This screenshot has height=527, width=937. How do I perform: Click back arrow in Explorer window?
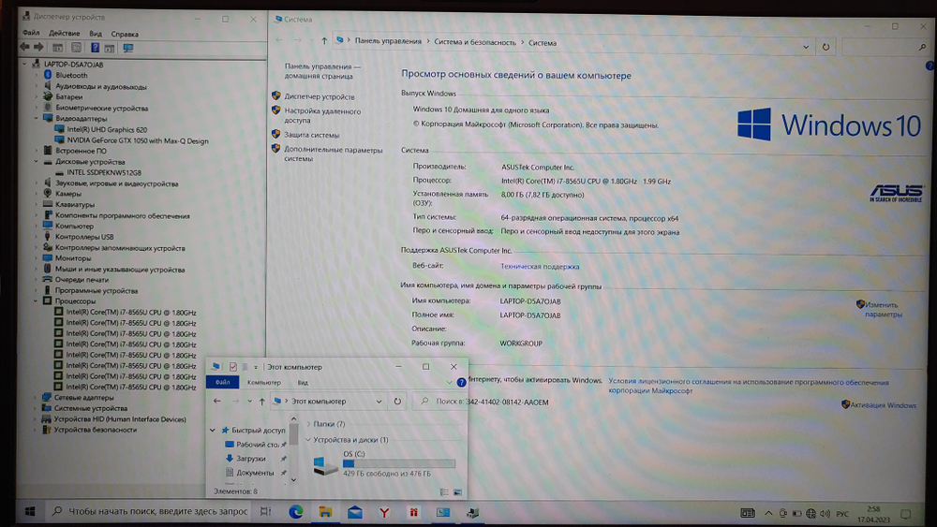pyautogui.click(x=217, y=401)
